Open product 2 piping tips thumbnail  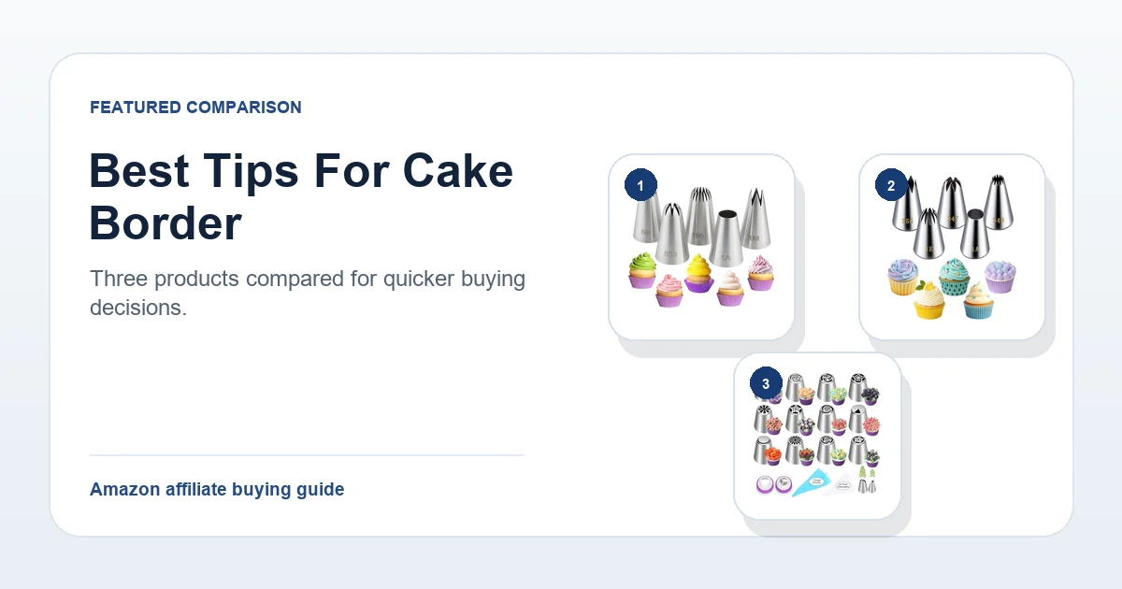(x=952, y=247)
